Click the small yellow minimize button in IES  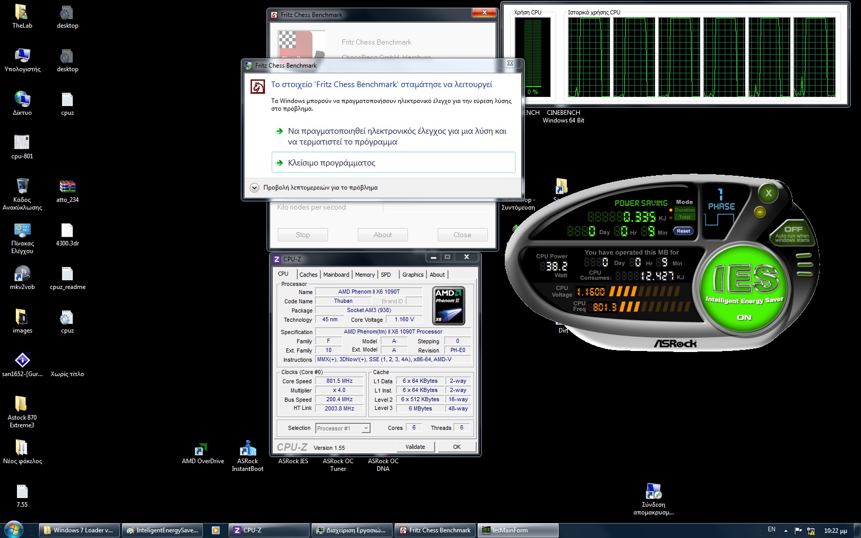coord(760,212)
